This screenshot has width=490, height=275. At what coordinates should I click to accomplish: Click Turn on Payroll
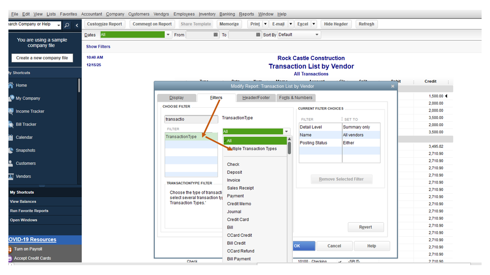click(x=28, y=249)
